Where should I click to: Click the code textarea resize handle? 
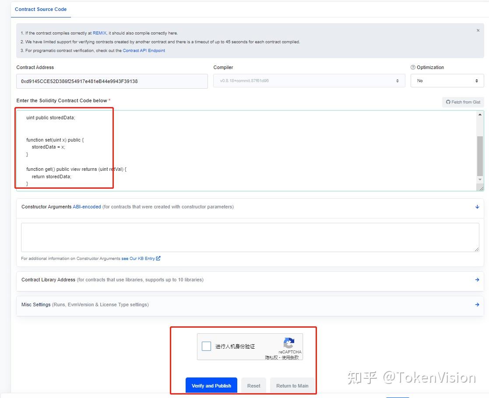coord(481,188)
